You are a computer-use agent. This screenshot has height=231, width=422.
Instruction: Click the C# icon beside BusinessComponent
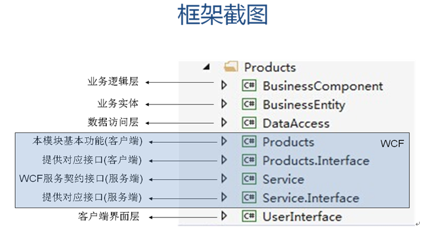[249, 86]
